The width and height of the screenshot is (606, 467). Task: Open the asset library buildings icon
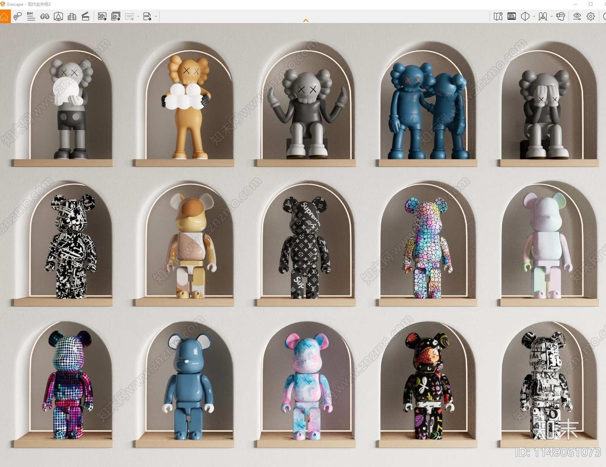coord(72,16)
